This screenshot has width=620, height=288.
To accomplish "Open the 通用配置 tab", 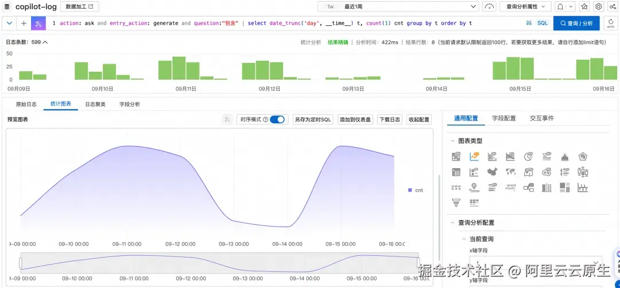I will coord(466,118).
